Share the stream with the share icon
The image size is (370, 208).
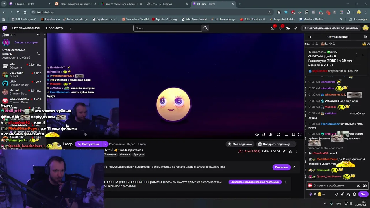coord(291,151)
